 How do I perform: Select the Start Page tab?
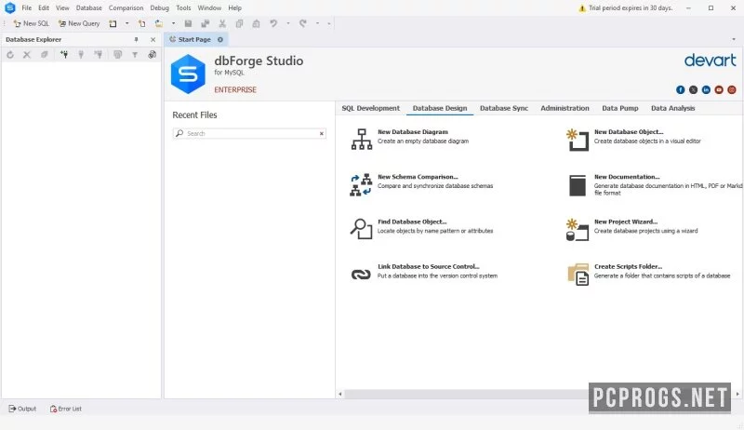[194, 39]
